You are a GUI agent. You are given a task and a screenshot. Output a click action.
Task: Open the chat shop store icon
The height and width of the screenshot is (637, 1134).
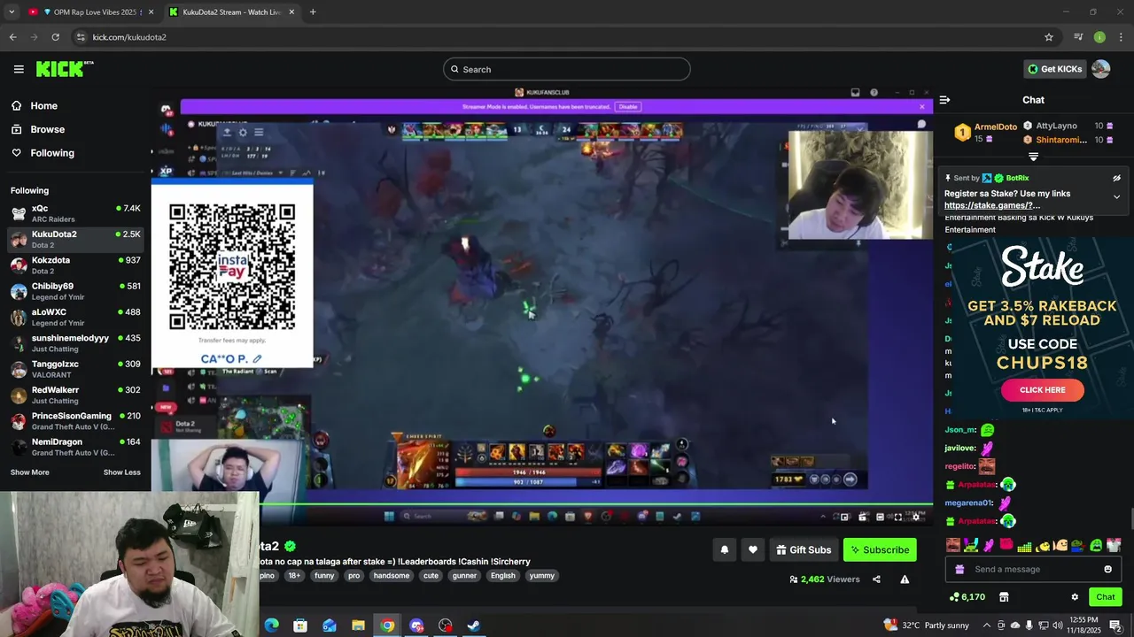click(x=1004, y=597)
